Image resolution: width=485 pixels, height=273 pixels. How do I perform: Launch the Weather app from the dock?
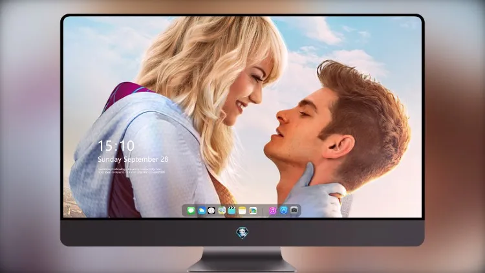point(201,210)
